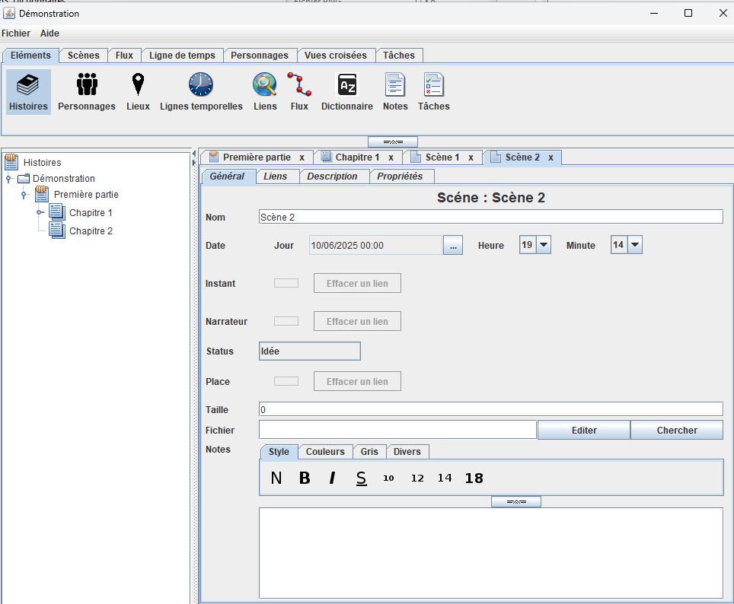
Task: Enable italic text formatting
Action: click(333, 478)
